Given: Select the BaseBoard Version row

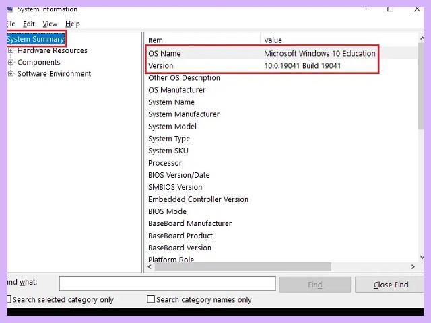Looking at the screenshot, I should [281, 248].
